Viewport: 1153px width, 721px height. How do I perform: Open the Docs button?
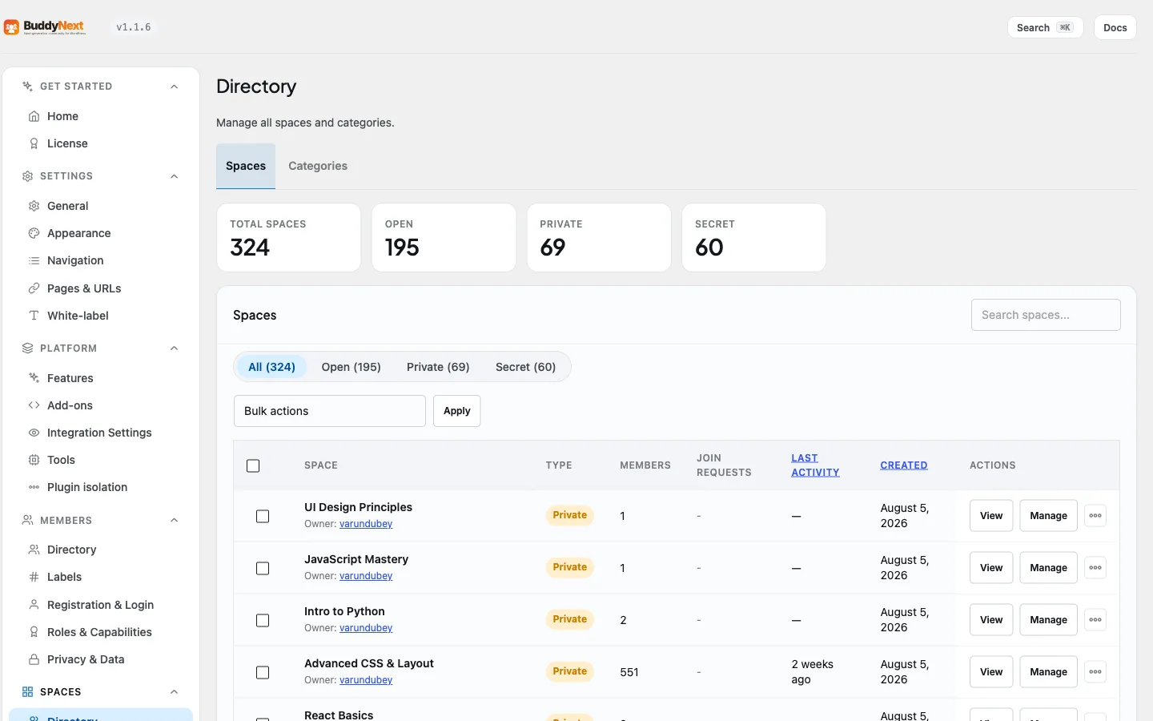[1115, 27]
